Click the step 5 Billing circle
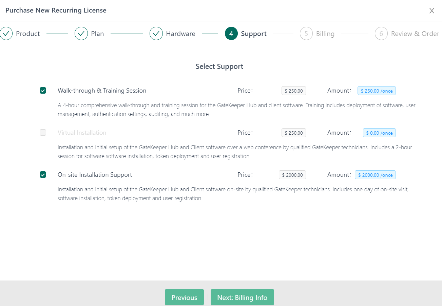Image resolution: width=442 pixels, height=306 pixels. [306, 34]
